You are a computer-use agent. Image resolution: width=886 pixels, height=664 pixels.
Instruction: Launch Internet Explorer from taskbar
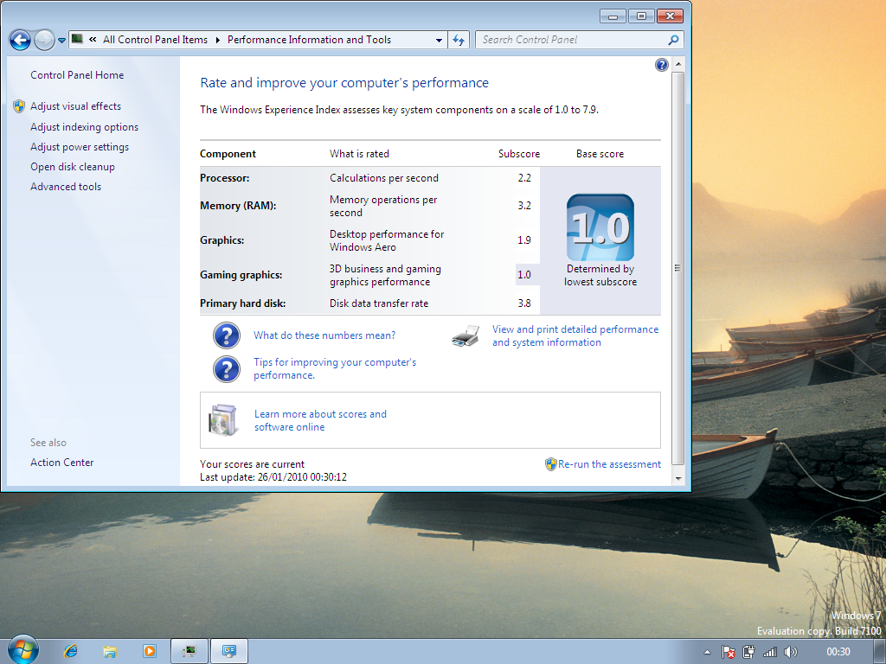point(71,651)
